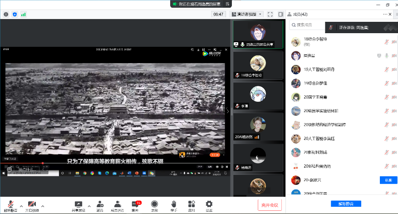Start recording with 录制 button
The width and height of the screenshot is (398, 214).
pos(154,206)
